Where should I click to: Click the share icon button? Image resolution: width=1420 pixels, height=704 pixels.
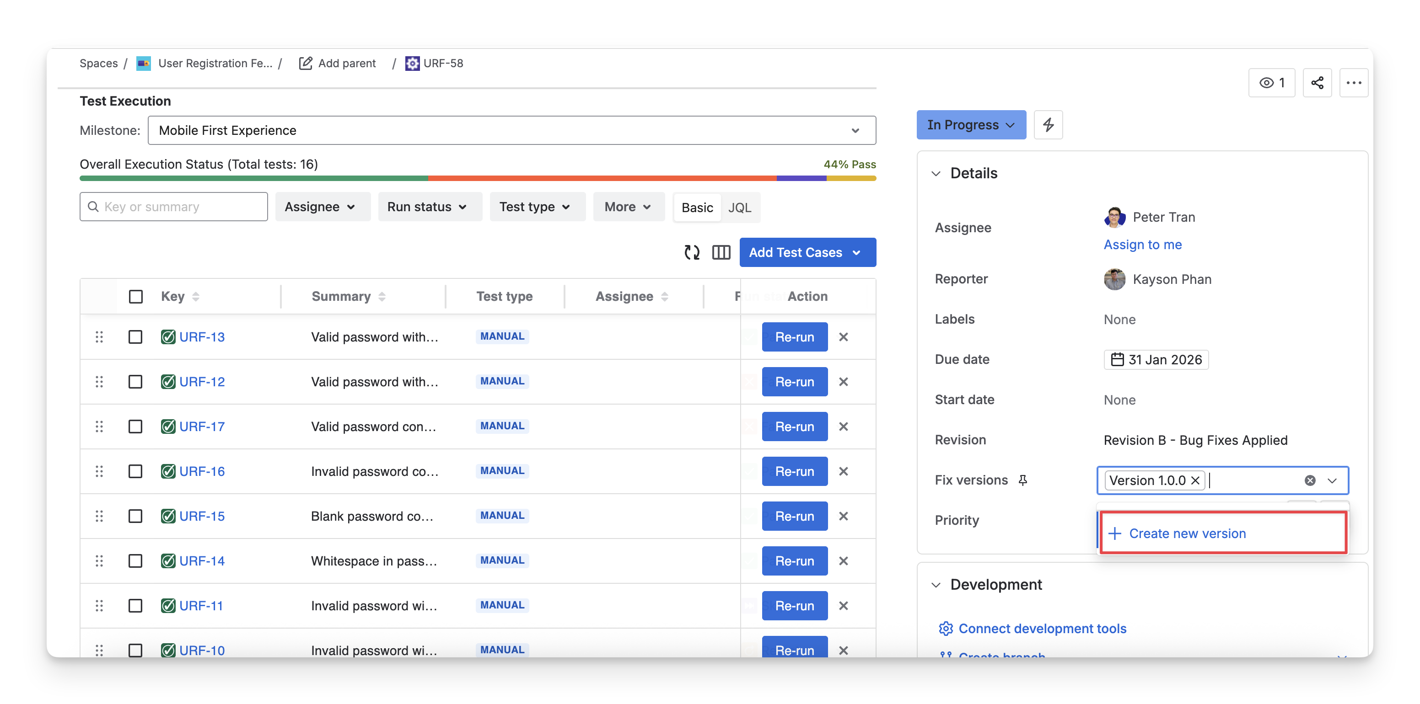click(x=1317, y=83)
